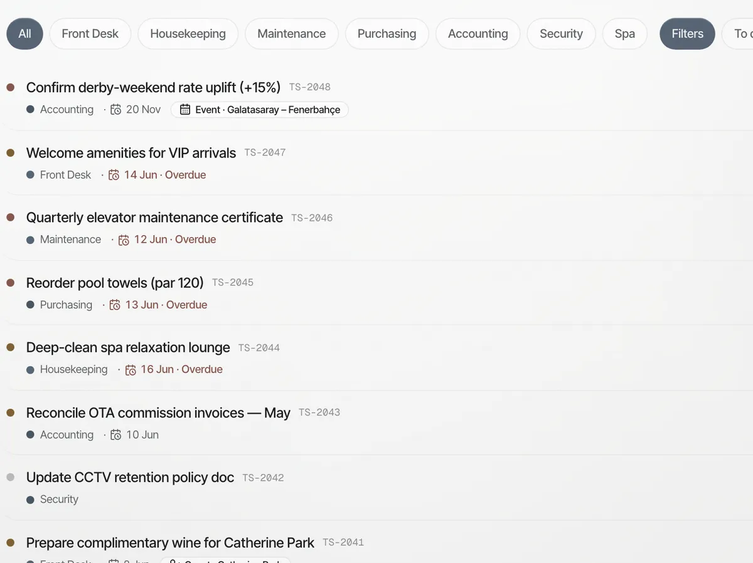This screenshot has width=753, height=563.
Task: Click Maintenance label under elevator certificate task
Action: [x=70, y=239]
